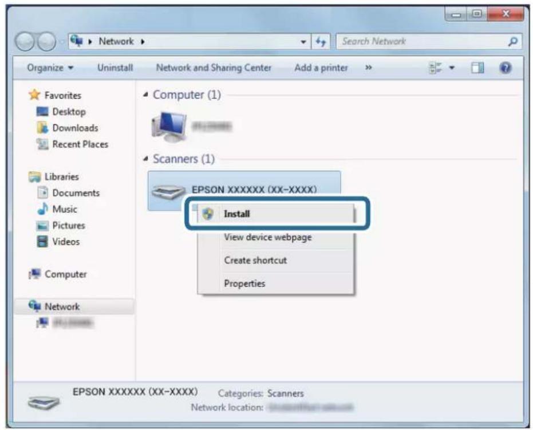Collapse the Computer (1) group
This screenshot has height=430, width=533.
point(145,95)
